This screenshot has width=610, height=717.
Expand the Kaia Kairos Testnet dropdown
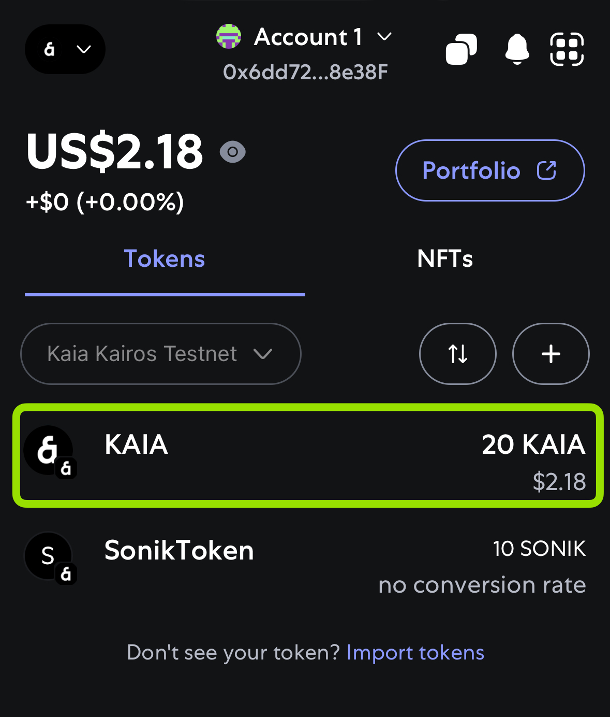tap(161, 354)
